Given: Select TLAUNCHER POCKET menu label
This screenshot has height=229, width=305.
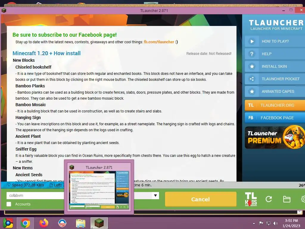Looking at the screenshot, I should click(x=281, y=79).
